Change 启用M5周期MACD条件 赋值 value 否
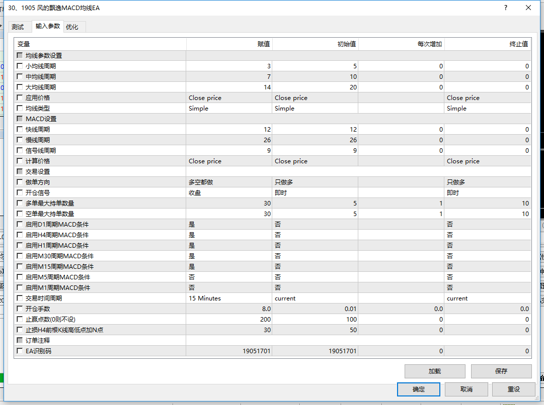The image size is (544, 405). coord(229,277)
